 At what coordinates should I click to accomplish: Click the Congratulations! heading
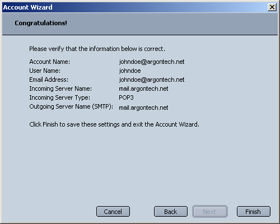click(41, 23)
